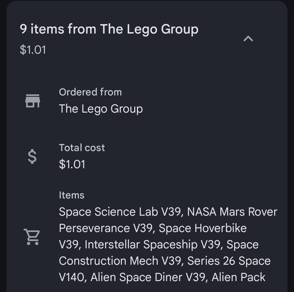This screenshot has height=292, width=294.
Task: Click 'Construction Mech V39' in the items list
Action: click(x=120, y=261)
